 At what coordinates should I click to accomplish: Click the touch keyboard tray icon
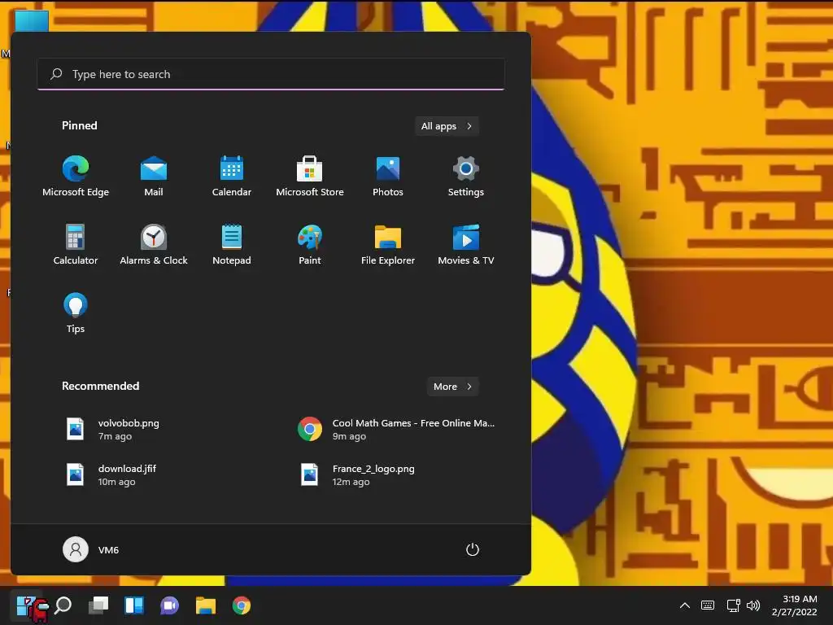[708, 605]
